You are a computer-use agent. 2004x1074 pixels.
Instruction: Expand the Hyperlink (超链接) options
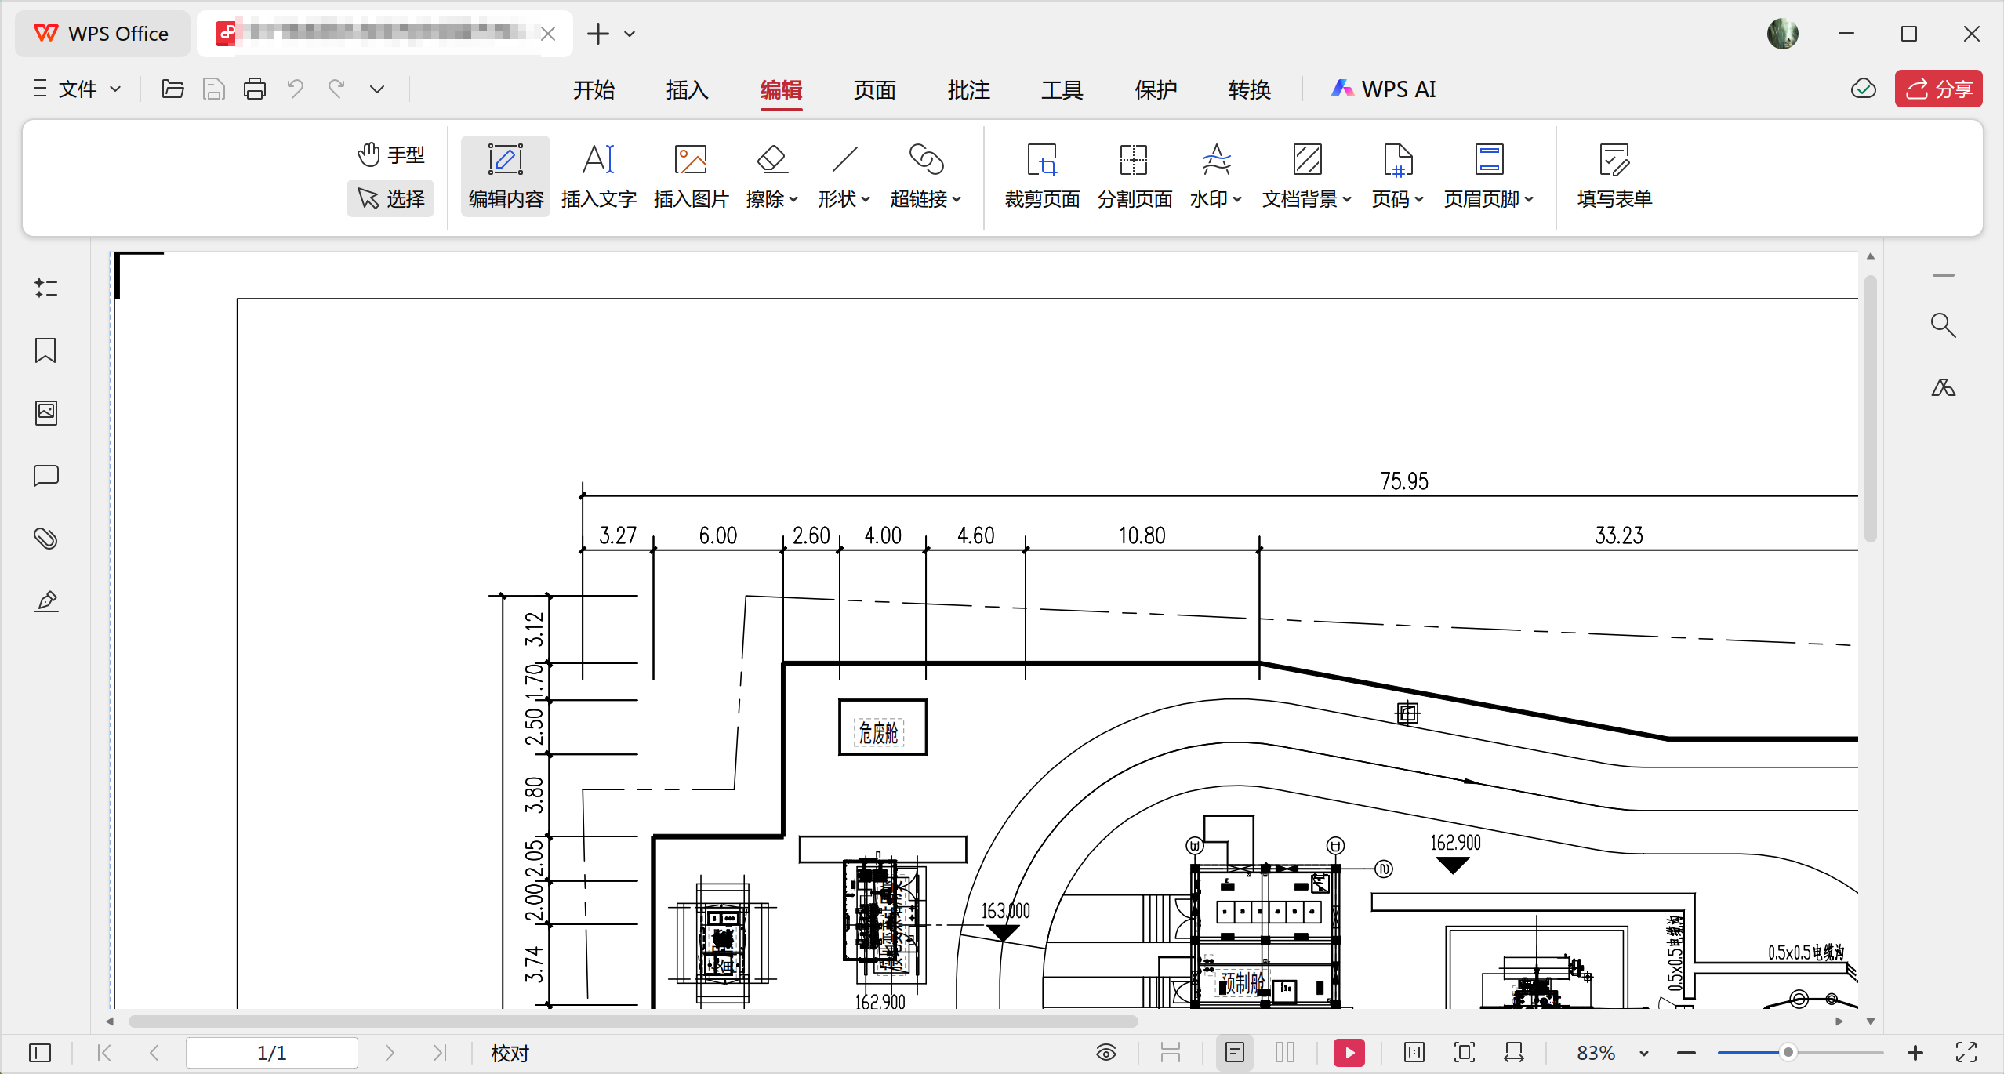(x=926, y=176)
